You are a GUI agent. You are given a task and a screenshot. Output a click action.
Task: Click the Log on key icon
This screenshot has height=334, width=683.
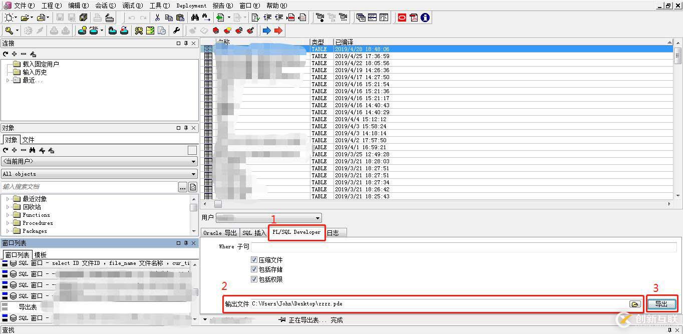coord(9,31)
